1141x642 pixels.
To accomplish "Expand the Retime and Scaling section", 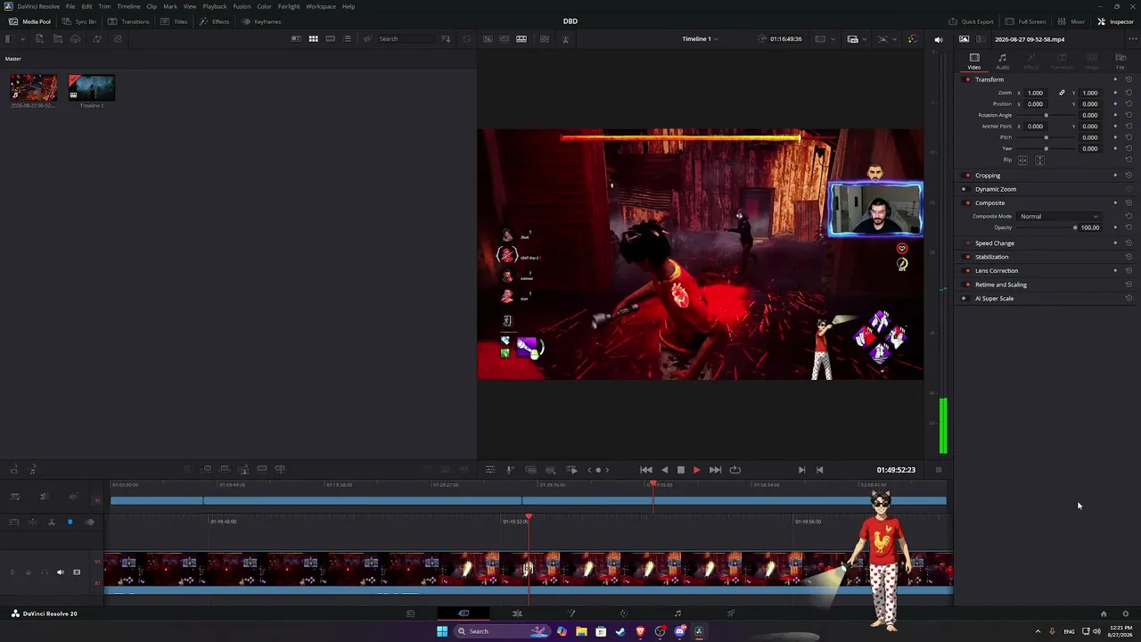I will click(1001, 284).
